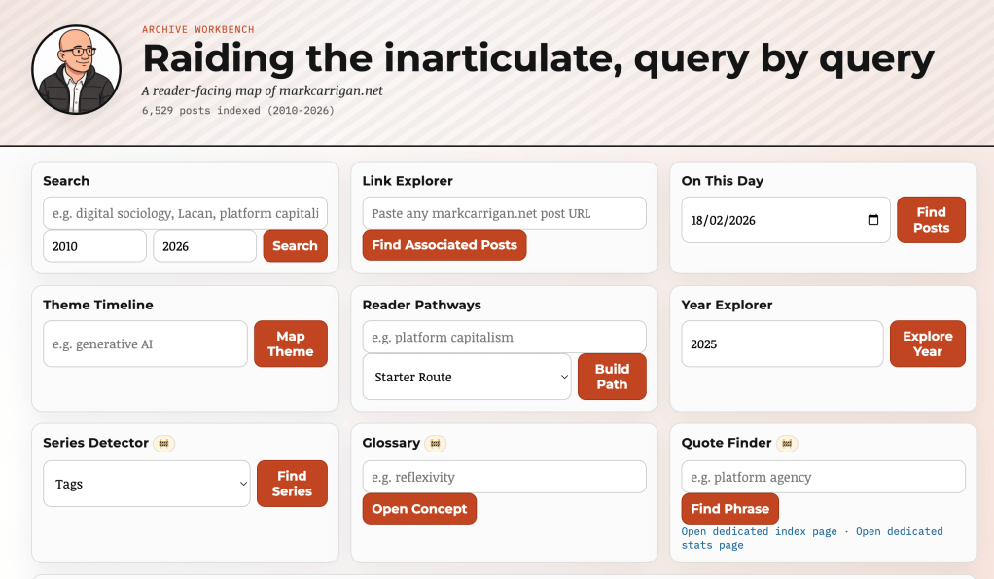
Task: Open the Tags dropdown in Series Detector
Action: click(x=147, y=484)
